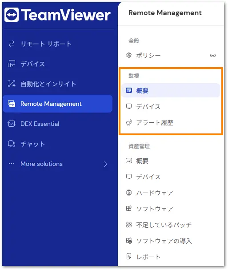Open DEX Essential section
The width and height of the screenshot is (228, 270).
[58, 124]
